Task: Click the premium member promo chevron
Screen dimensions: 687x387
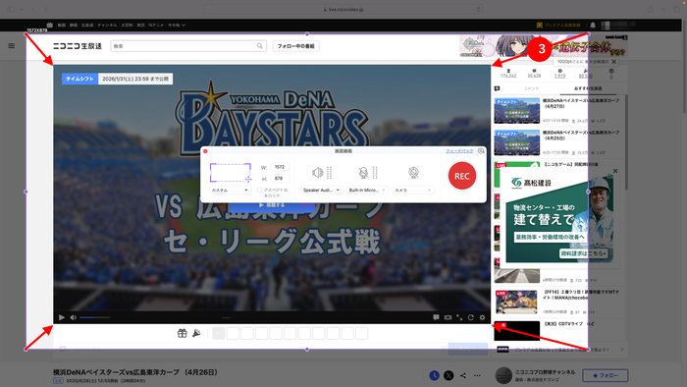Action: tap(622, 350)
